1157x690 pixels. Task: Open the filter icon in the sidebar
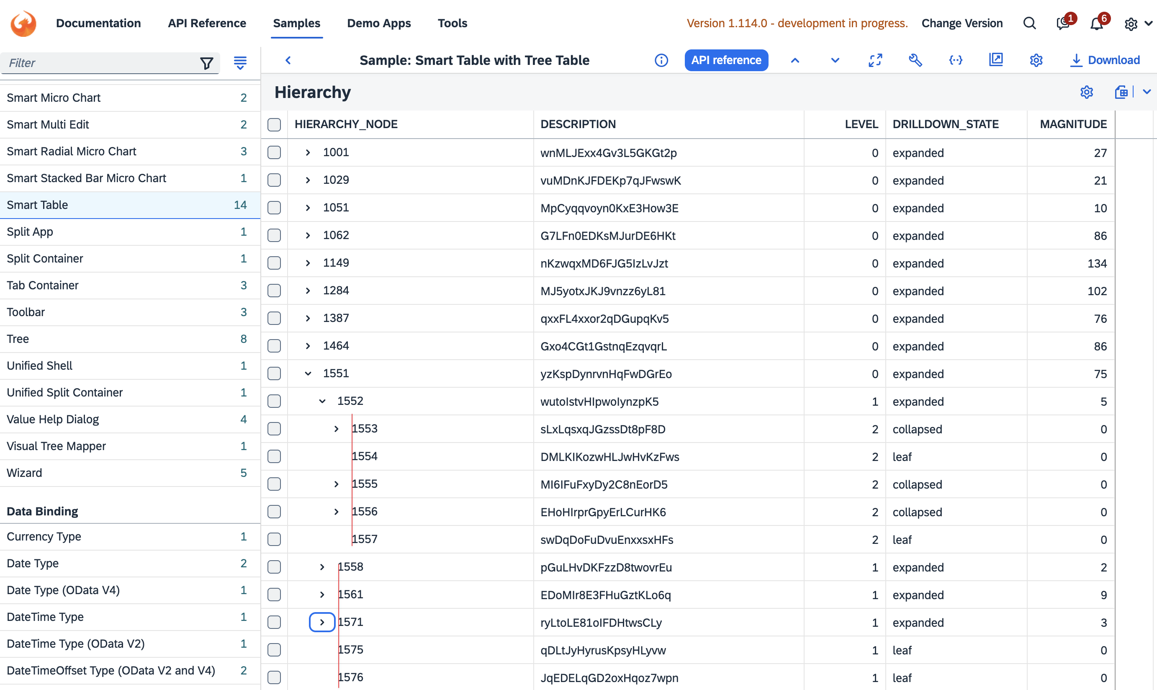pyautogui.click(x=207, y=63)
